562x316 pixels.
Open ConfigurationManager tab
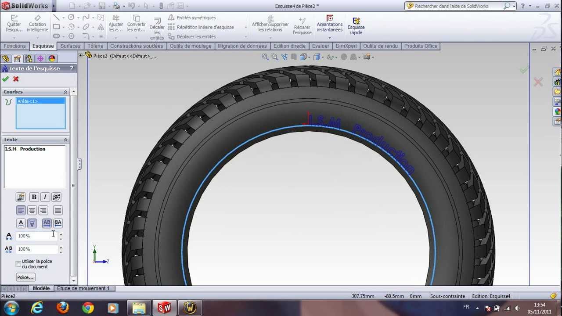tap(29, 58)
